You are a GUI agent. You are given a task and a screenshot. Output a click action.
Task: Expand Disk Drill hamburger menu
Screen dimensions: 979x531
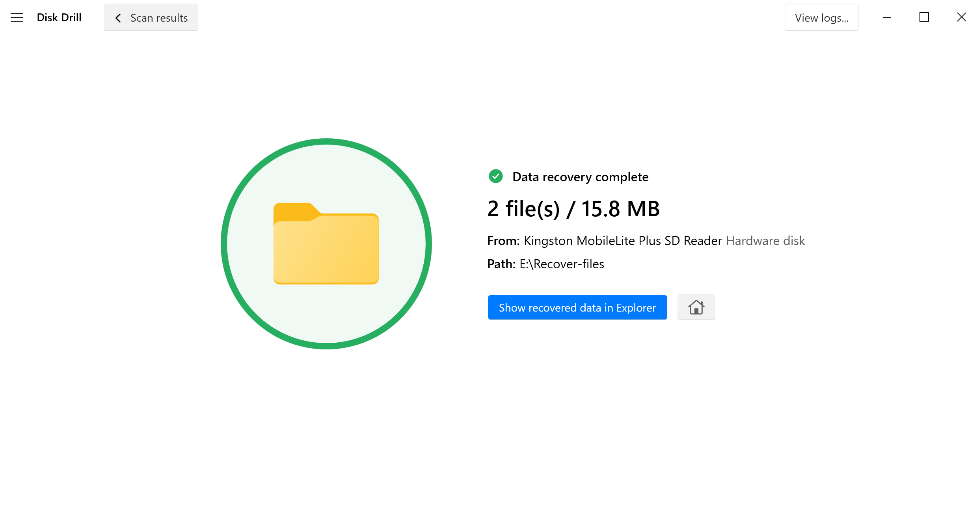coord(16,18)
